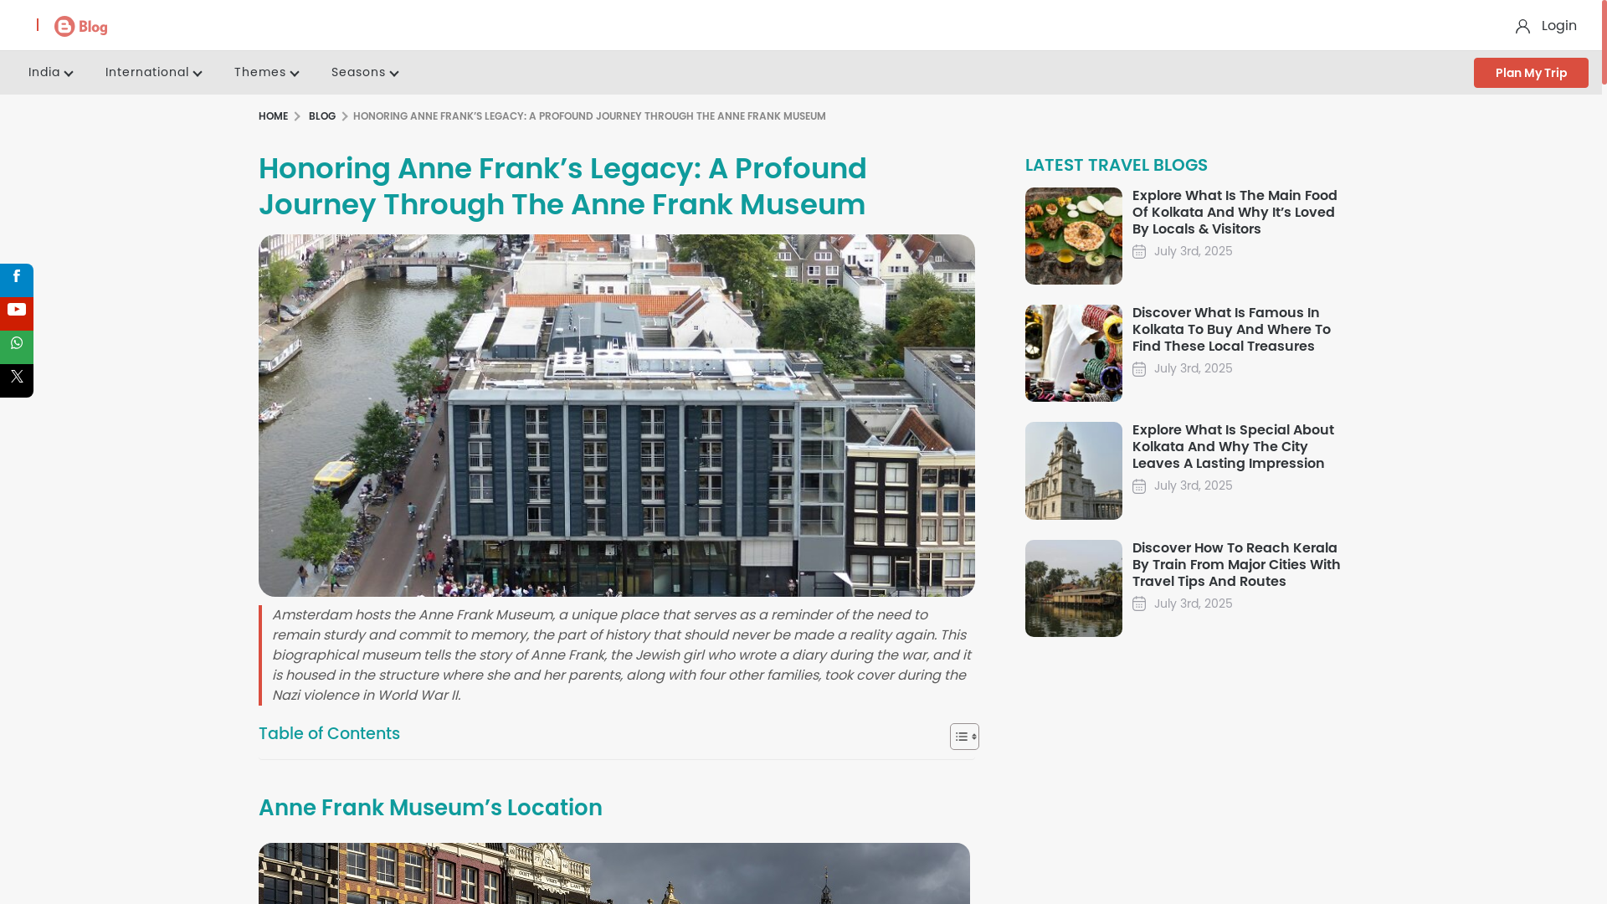Click the Table of Contents heading
The width and height of the screenshot is (1607, 904).
[329, 734]
